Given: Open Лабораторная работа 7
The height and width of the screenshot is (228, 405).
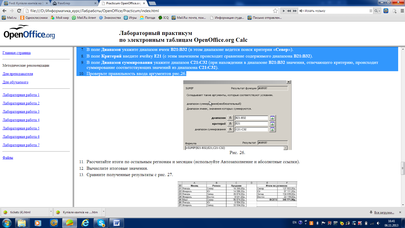Looking at the screenshot, I should [21, 145].
